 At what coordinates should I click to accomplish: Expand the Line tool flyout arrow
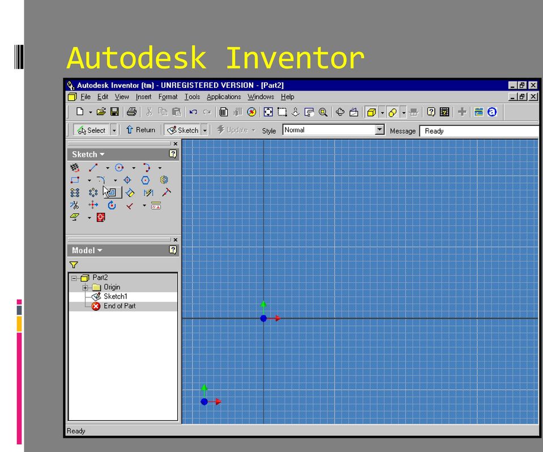[x=108, y=168]
